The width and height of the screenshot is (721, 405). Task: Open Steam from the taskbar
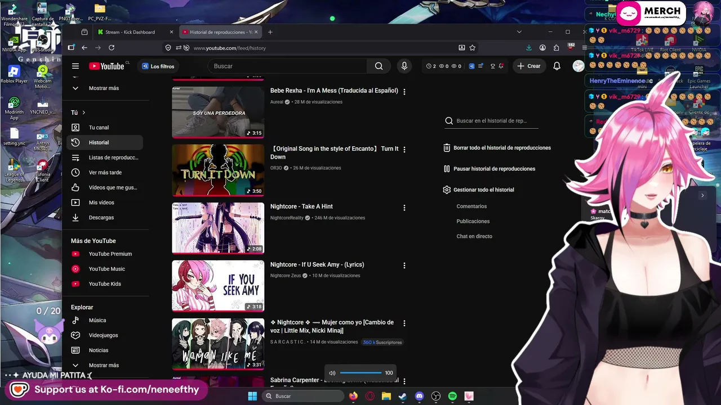402,396
